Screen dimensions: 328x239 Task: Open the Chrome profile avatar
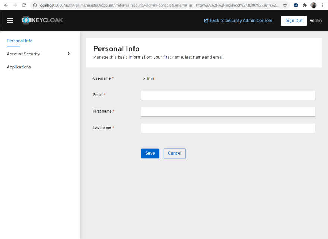pyautogui.click(x=313, y=5)
